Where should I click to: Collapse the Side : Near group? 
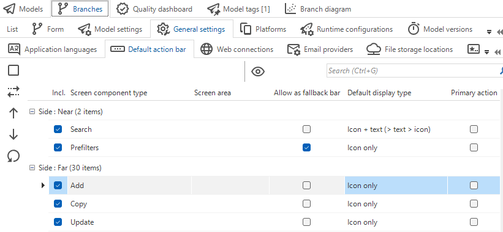point(32,112)
